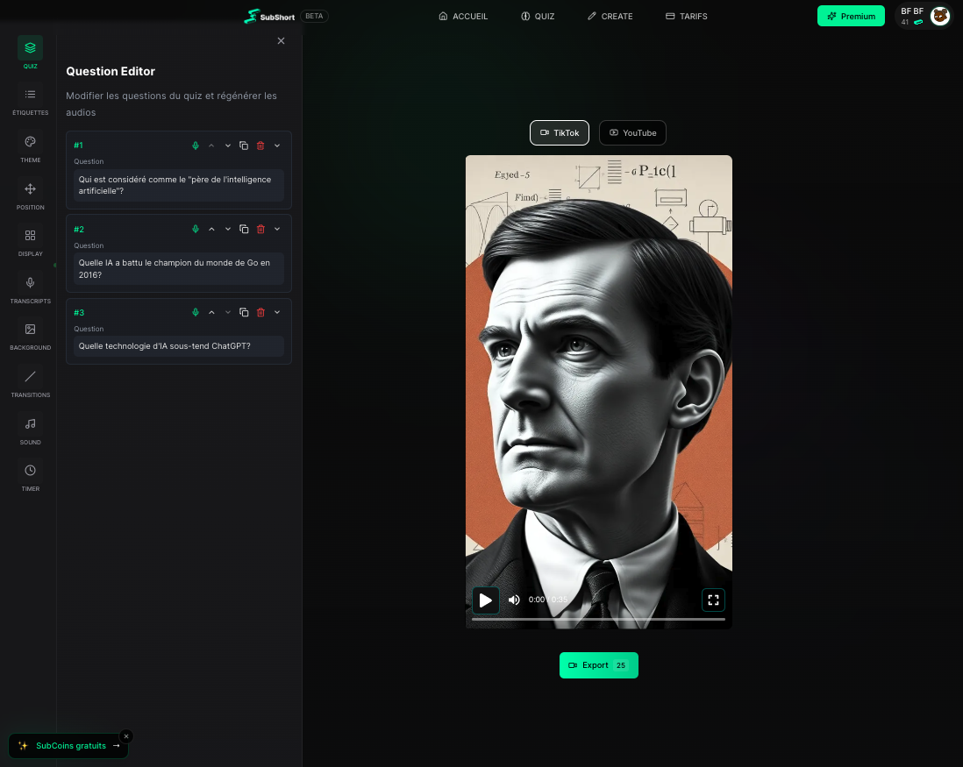Open the Background image panel
963x767 pixels.
30,335
